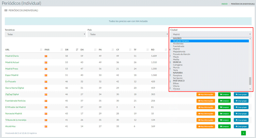Click Comprar for Tribuna de la moraleja

224,120
